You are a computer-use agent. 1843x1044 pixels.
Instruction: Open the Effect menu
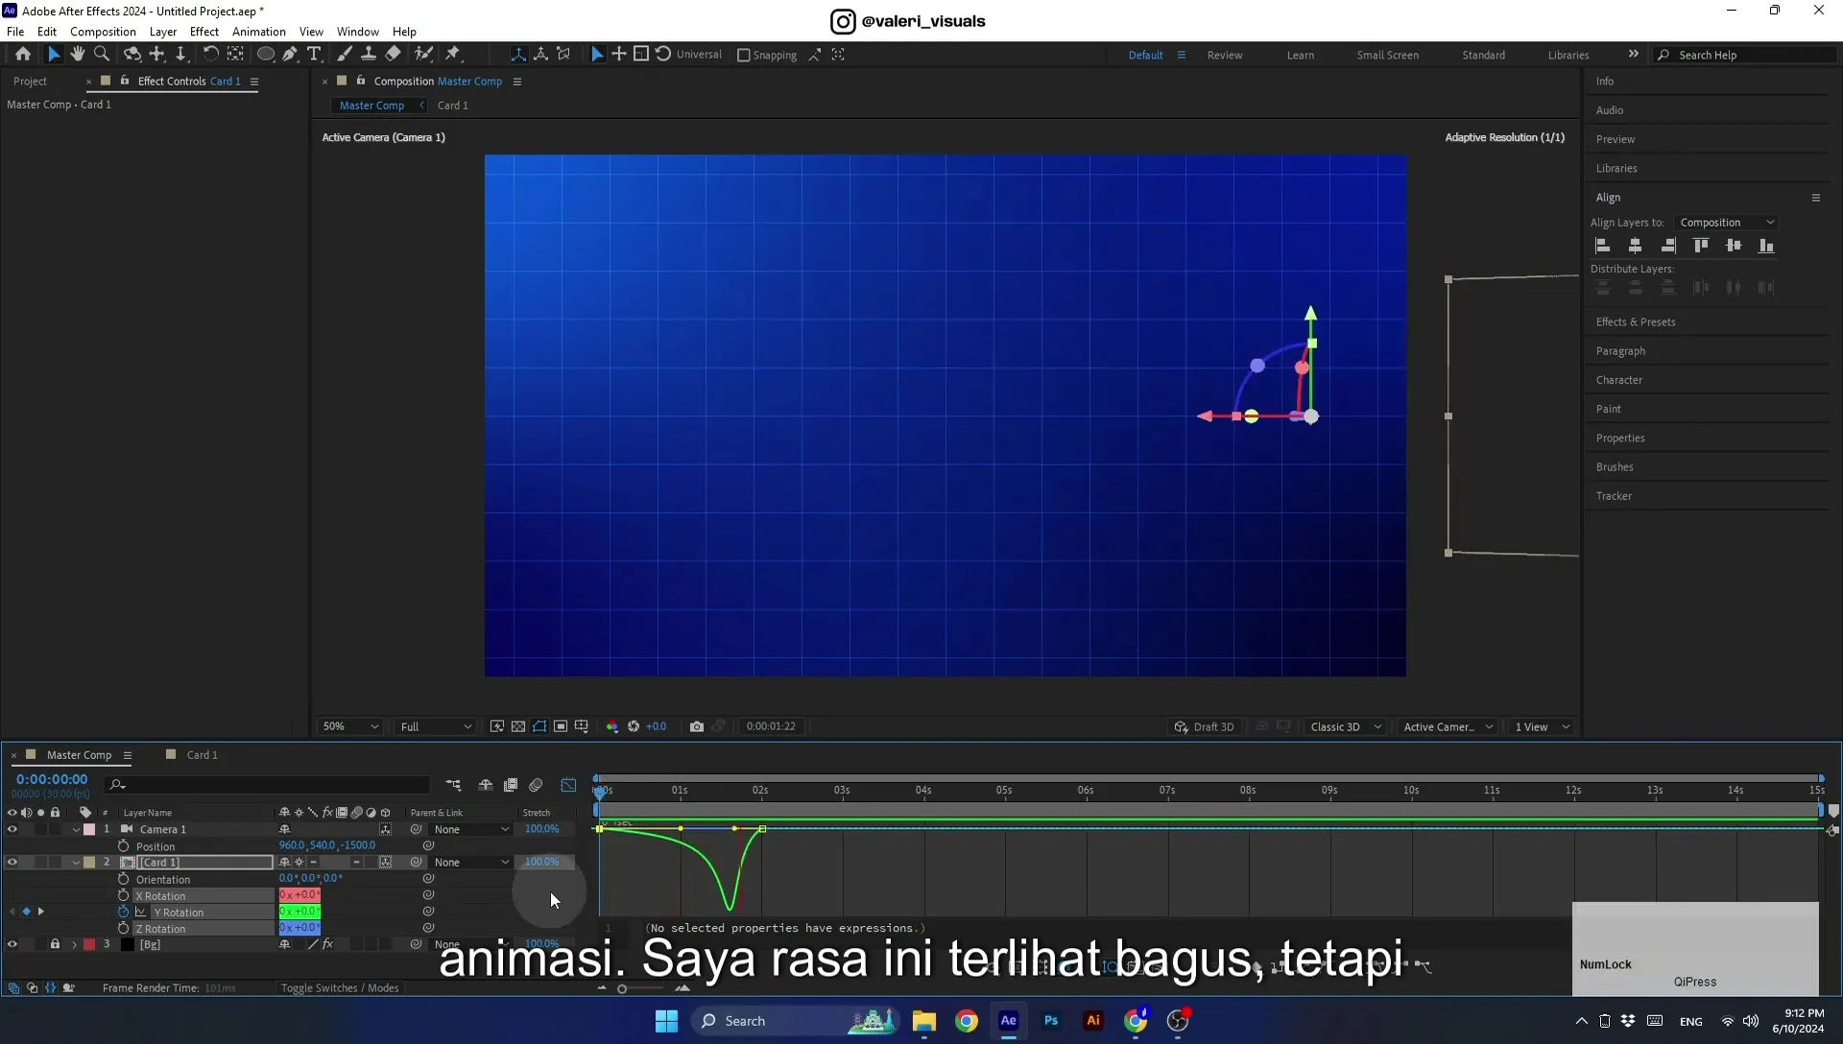(x=204, y=32)
